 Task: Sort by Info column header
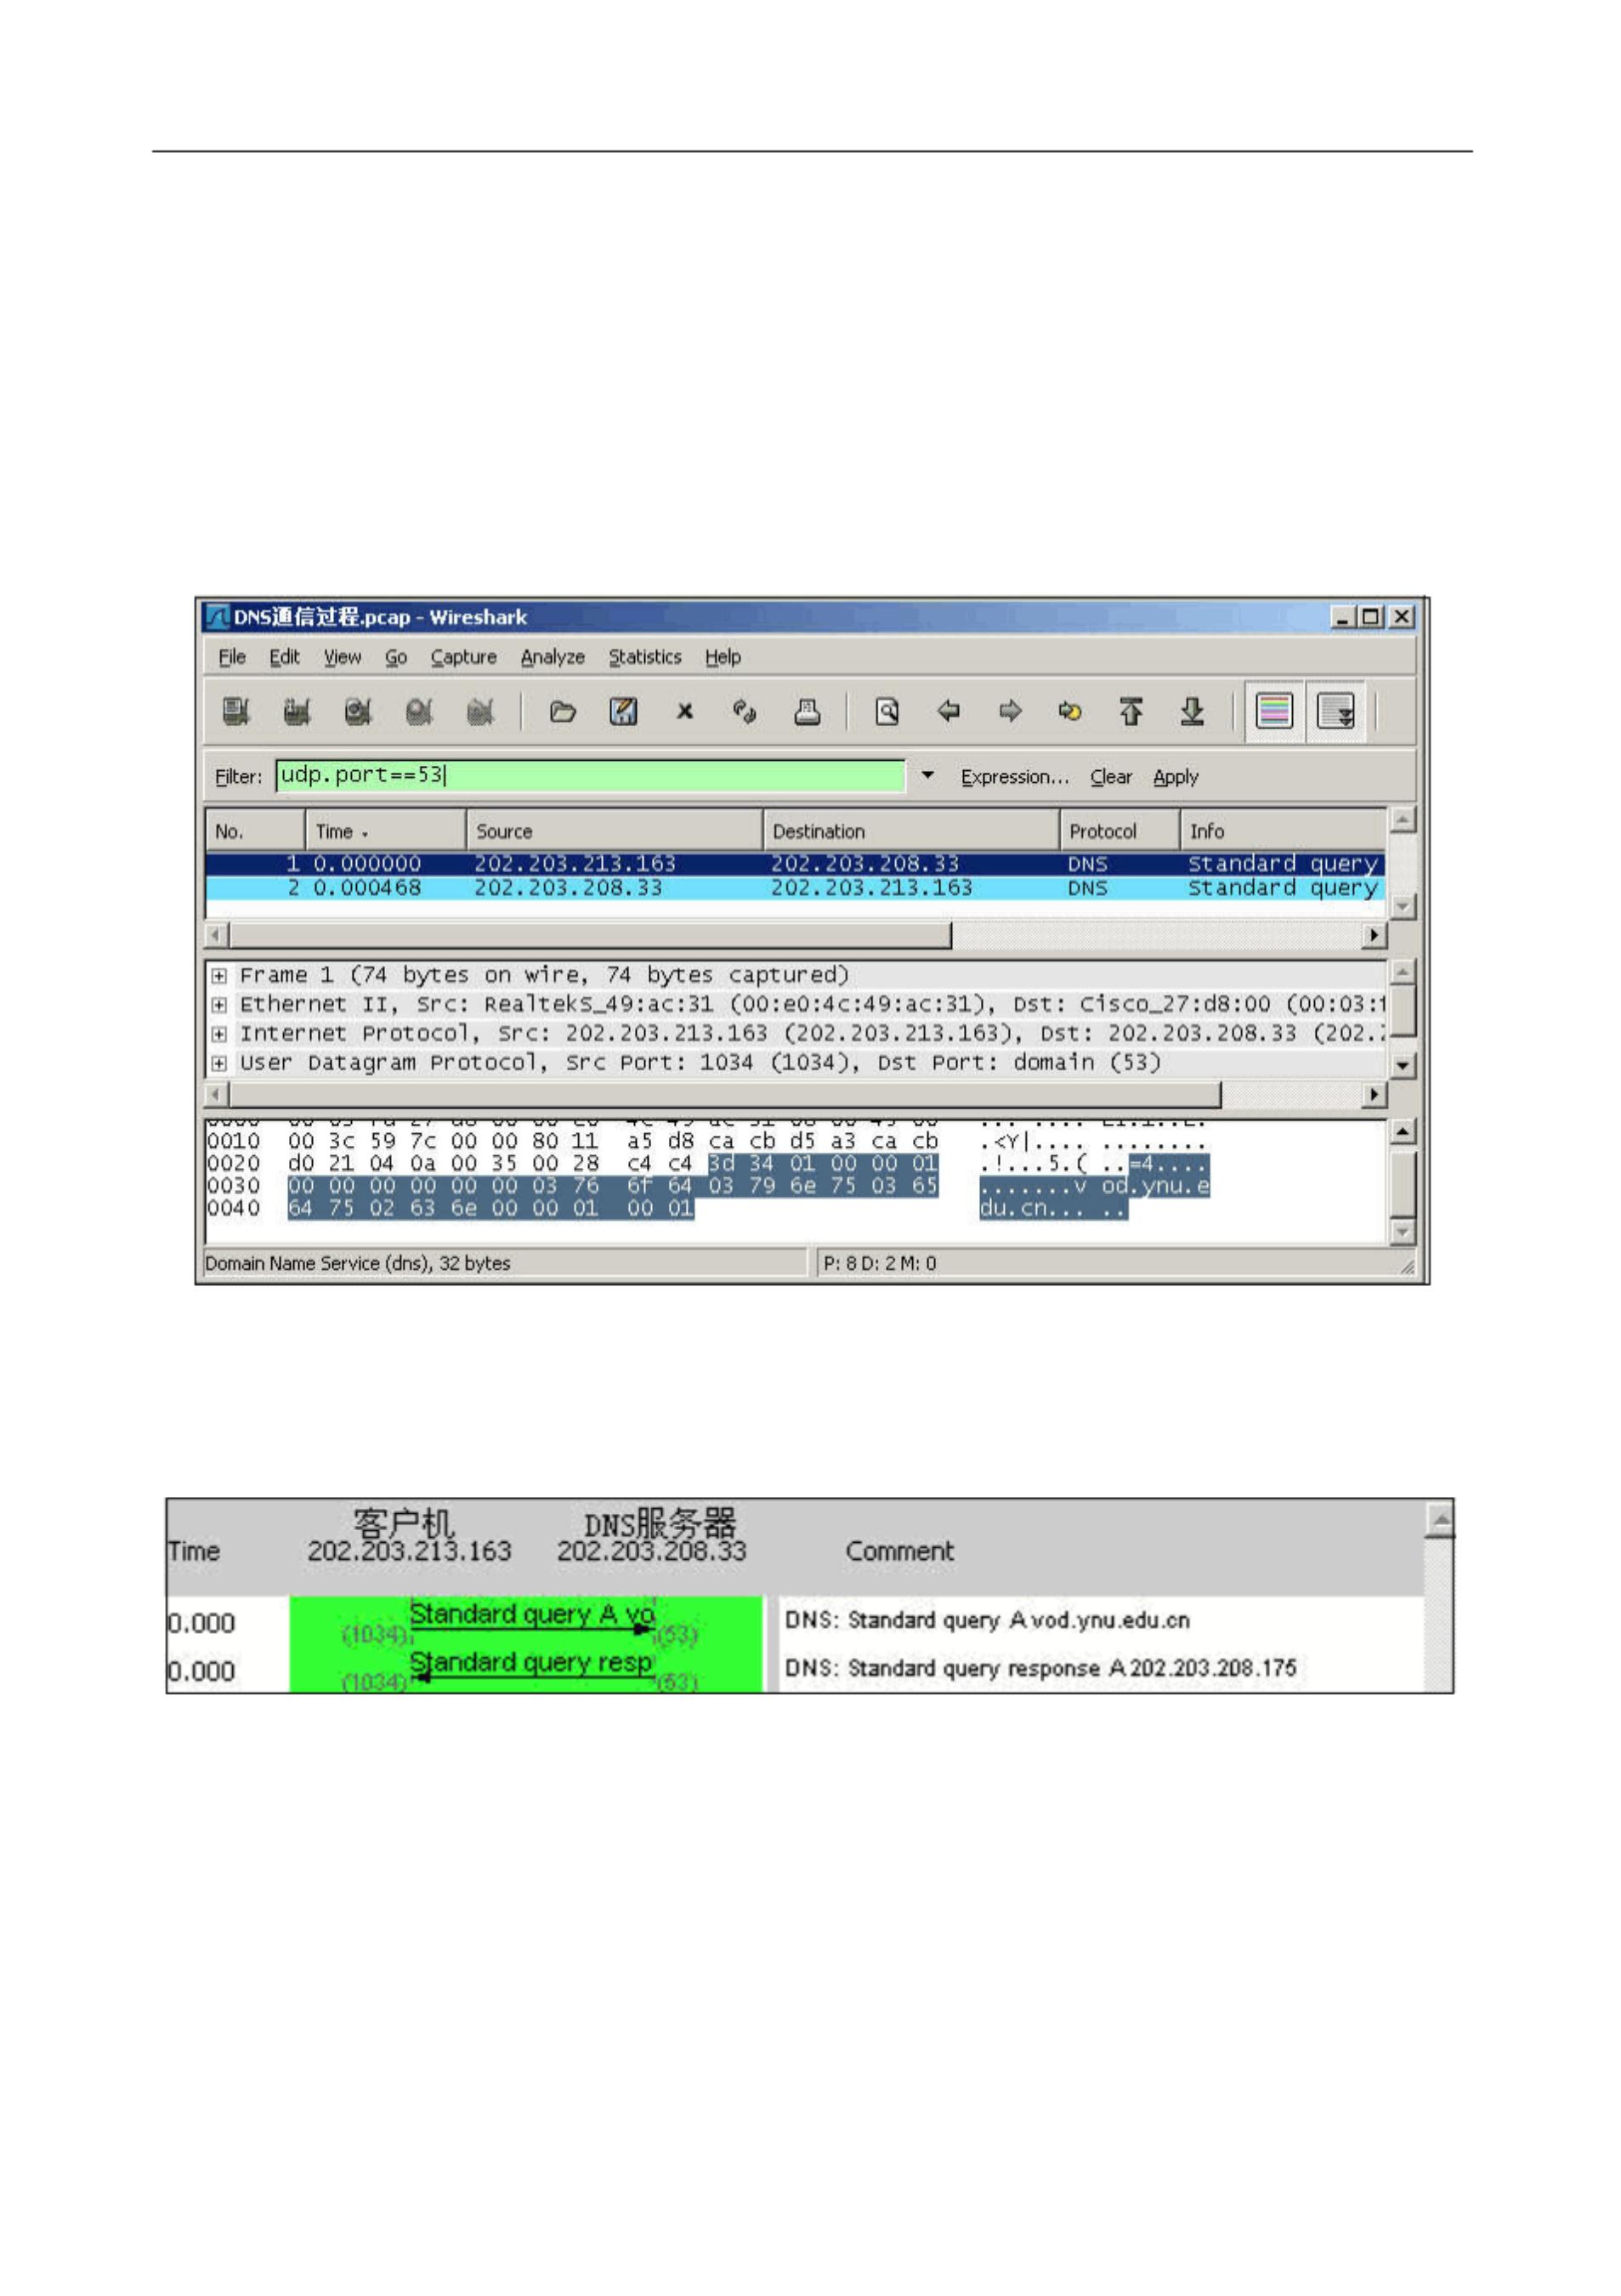click(1284, 831)
